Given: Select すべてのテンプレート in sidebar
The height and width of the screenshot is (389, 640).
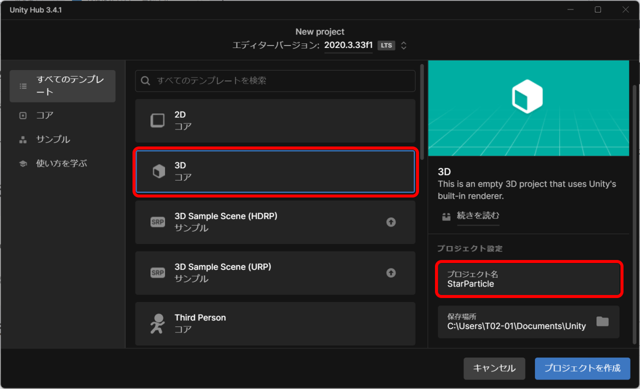Looking at the screenshot, I should (x=62, y=86).
